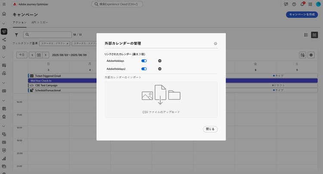
Task: Toggle the AdobeHolidays calendar switch
Action: pyautogui.click(x=144, y=61)
